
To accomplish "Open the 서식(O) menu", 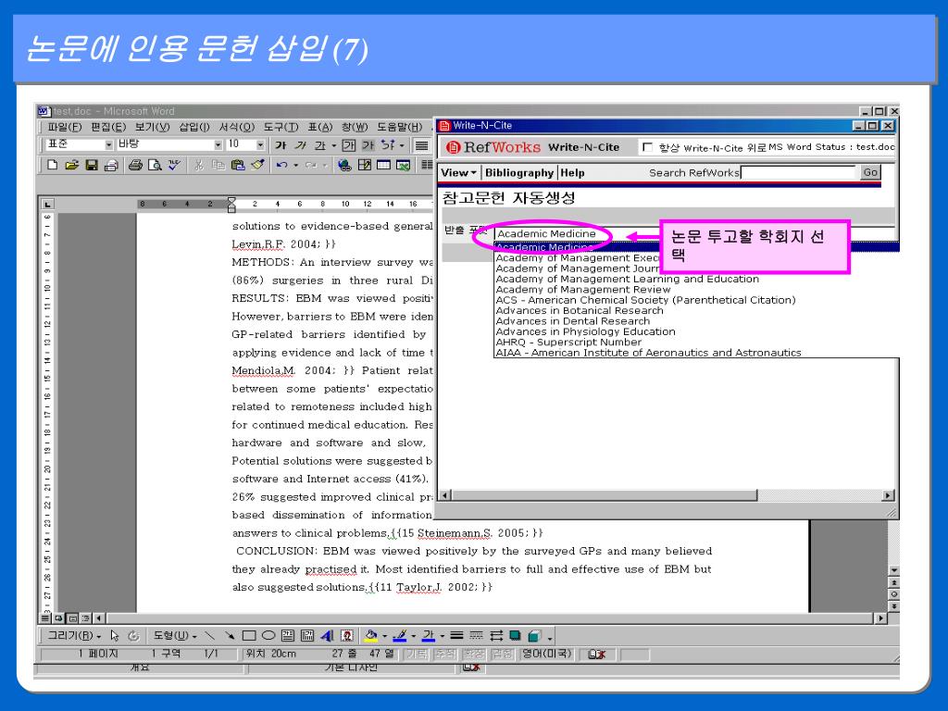I will (236, 127).
